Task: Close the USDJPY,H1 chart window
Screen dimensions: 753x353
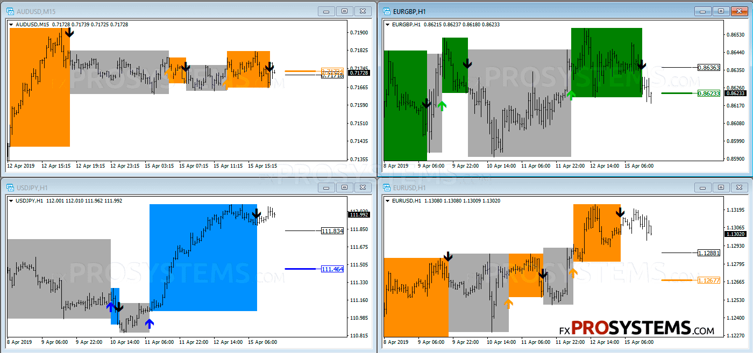Action: coord(364,187)
